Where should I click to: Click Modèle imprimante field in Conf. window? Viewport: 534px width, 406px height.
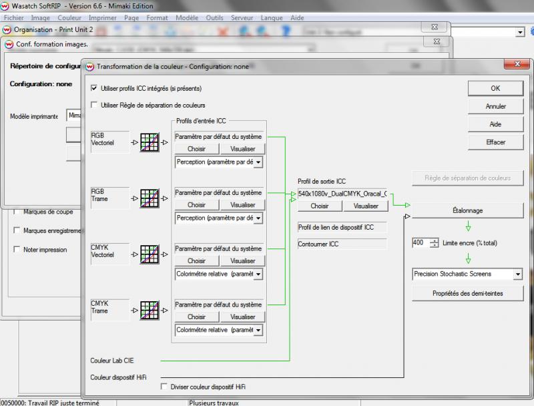tap(73, 116)
